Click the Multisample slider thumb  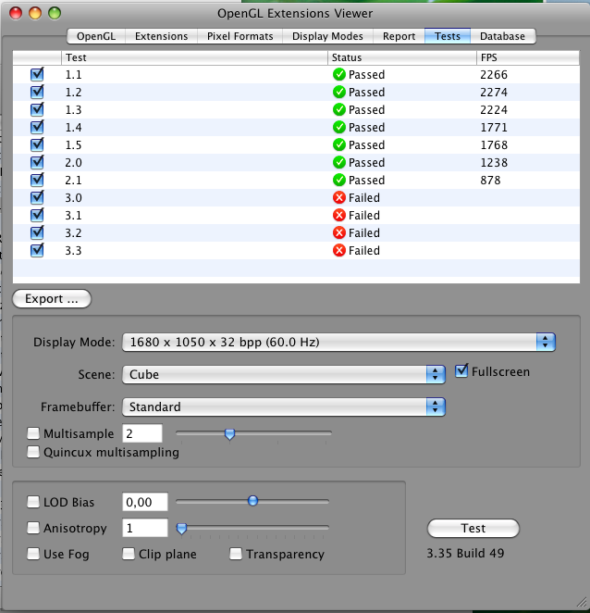point(229,434)
